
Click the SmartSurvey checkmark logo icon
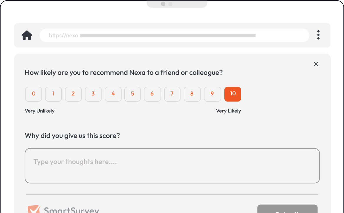34,209
